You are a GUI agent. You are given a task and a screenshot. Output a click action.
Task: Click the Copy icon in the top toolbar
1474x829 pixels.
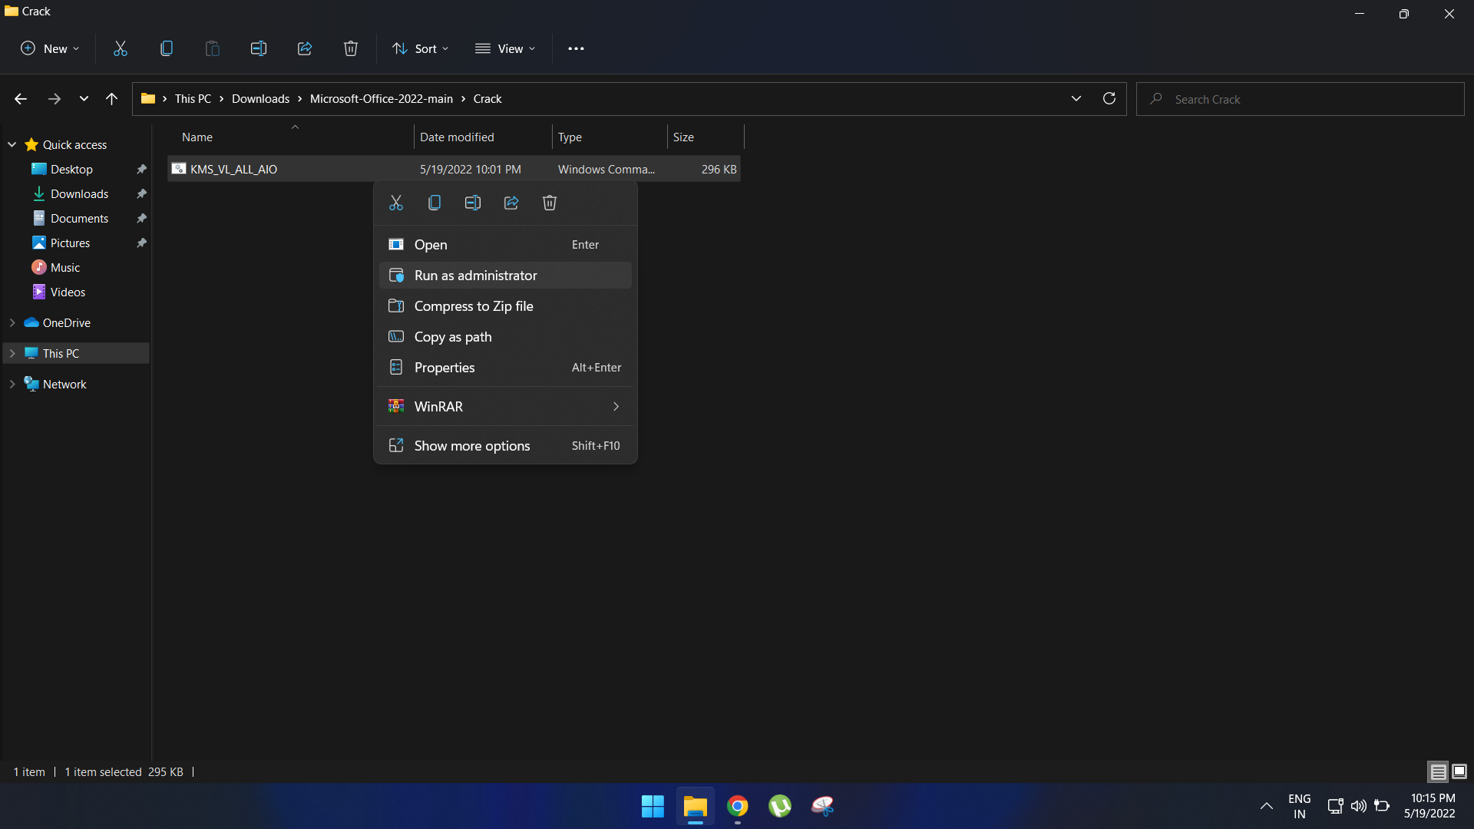pos(167,48)
